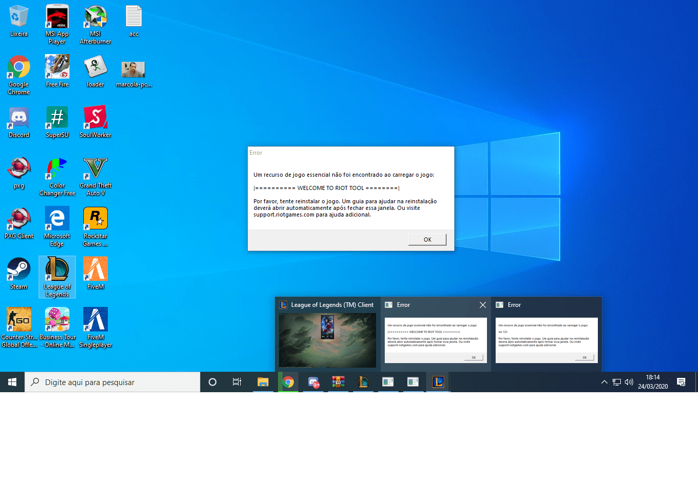Viewport: 698px width, 478px height.
Task: Open the volume control in system tray
Action: (629, 382)
